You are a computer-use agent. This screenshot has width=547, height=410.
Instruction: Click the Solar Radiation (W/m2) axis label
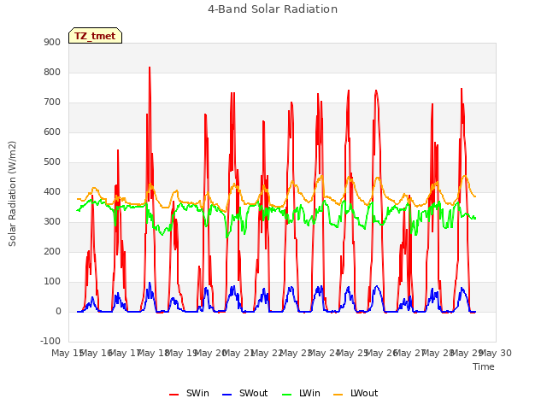click(12, 194)
